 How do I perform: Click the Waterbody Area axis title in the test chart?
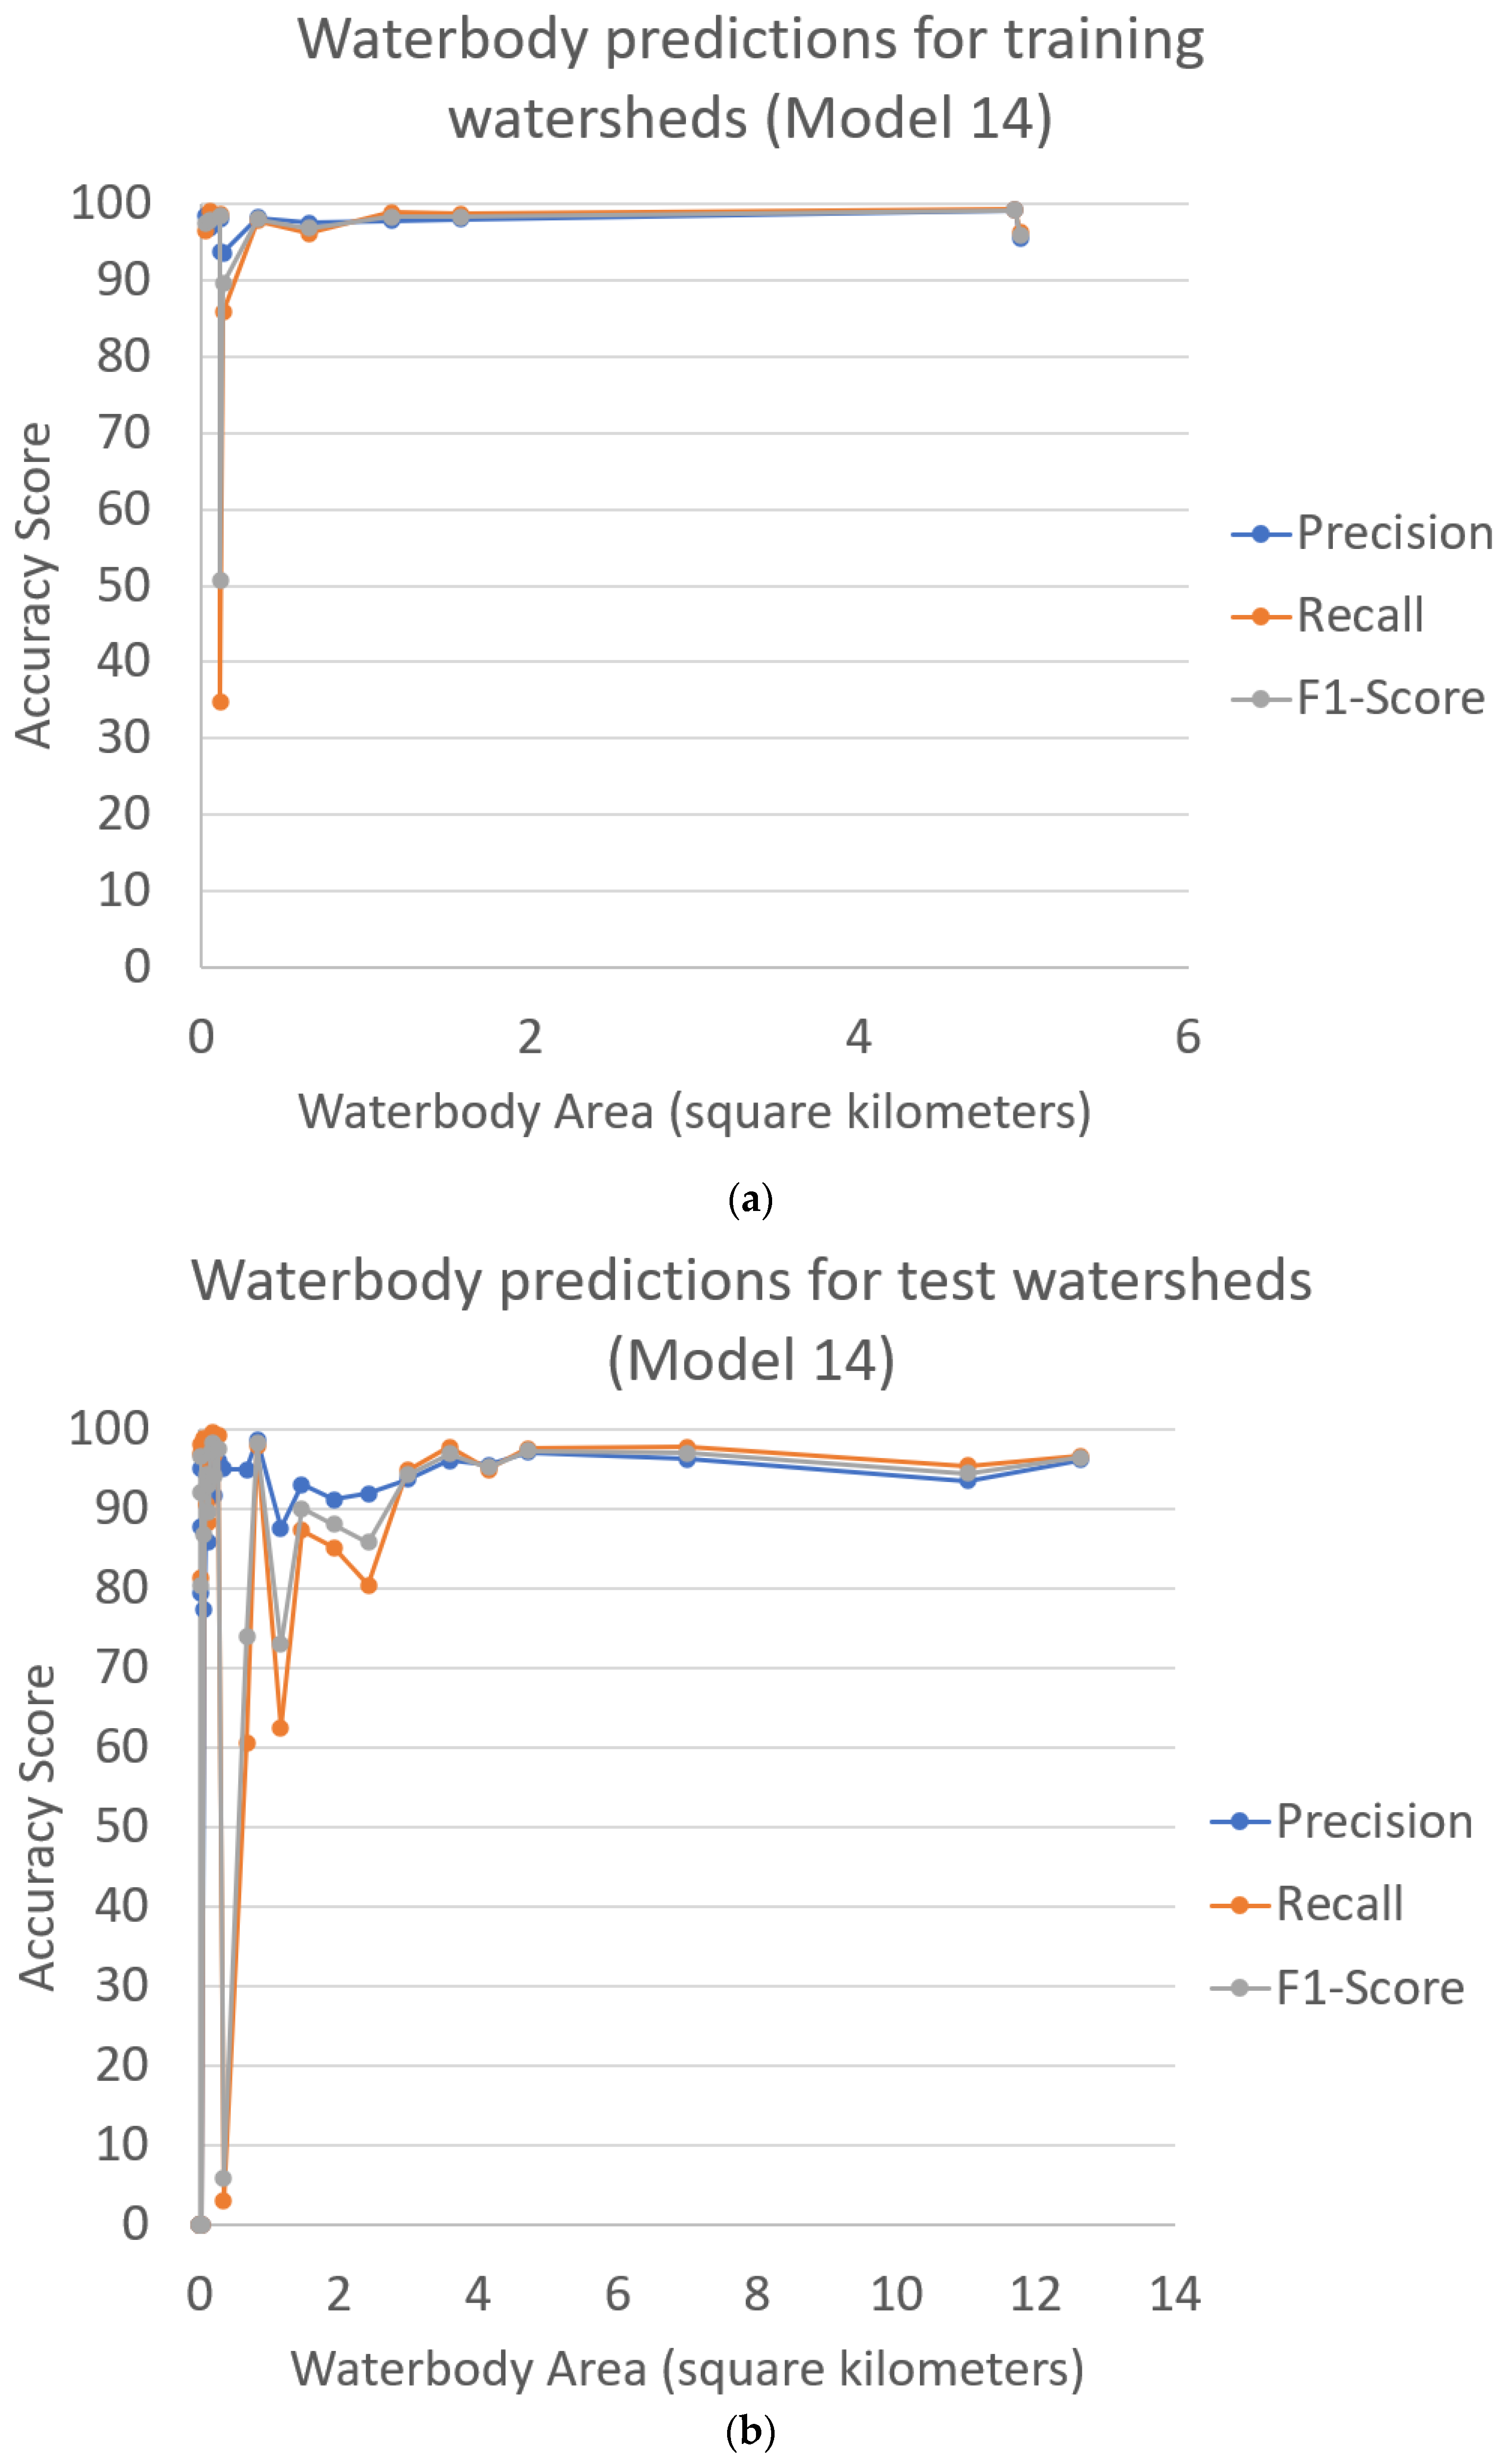[x=687, y=2369]
